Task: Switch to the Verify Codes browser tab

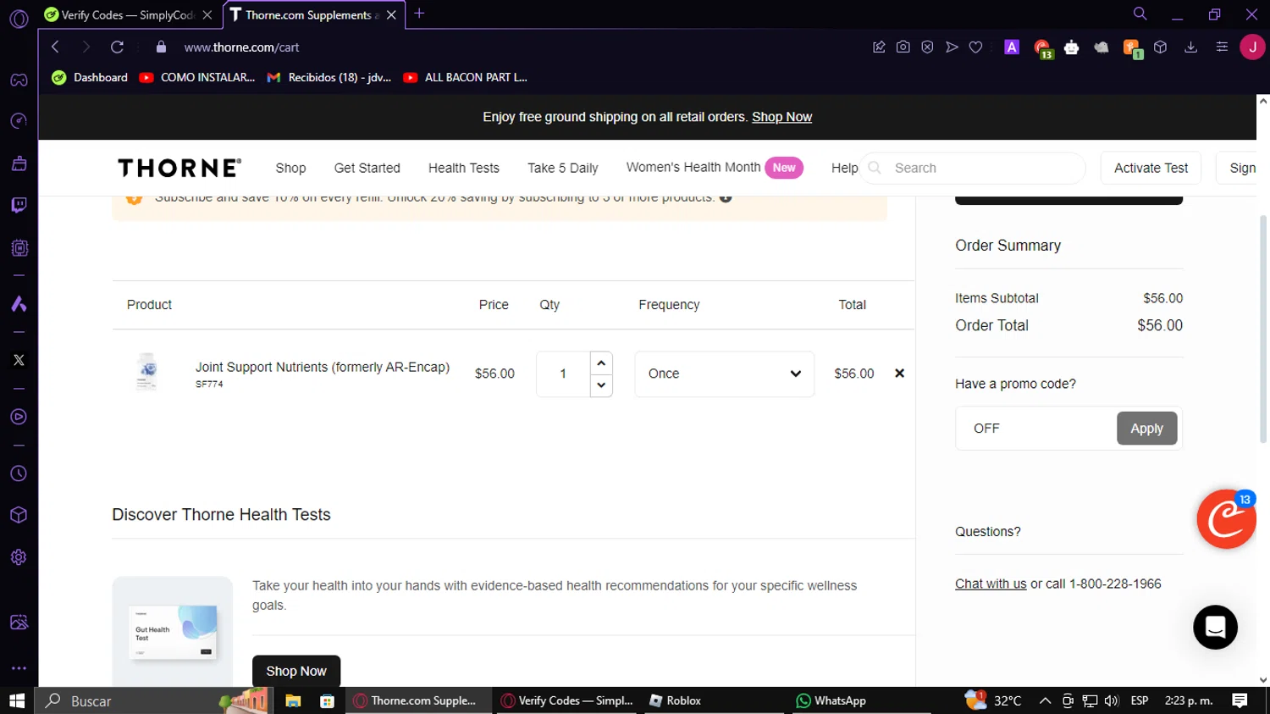Action: [128, 14]
